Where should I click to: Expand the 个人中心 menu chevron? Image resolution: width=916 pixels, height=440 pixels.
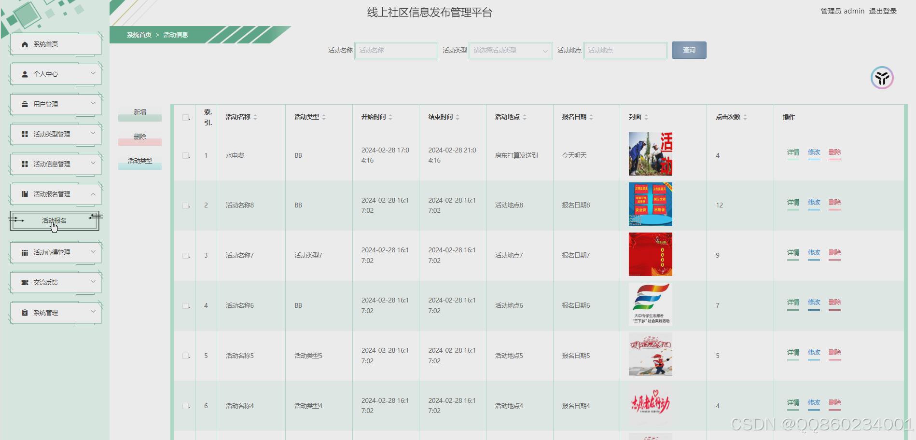pyautogui.click(x=93, y=73)
